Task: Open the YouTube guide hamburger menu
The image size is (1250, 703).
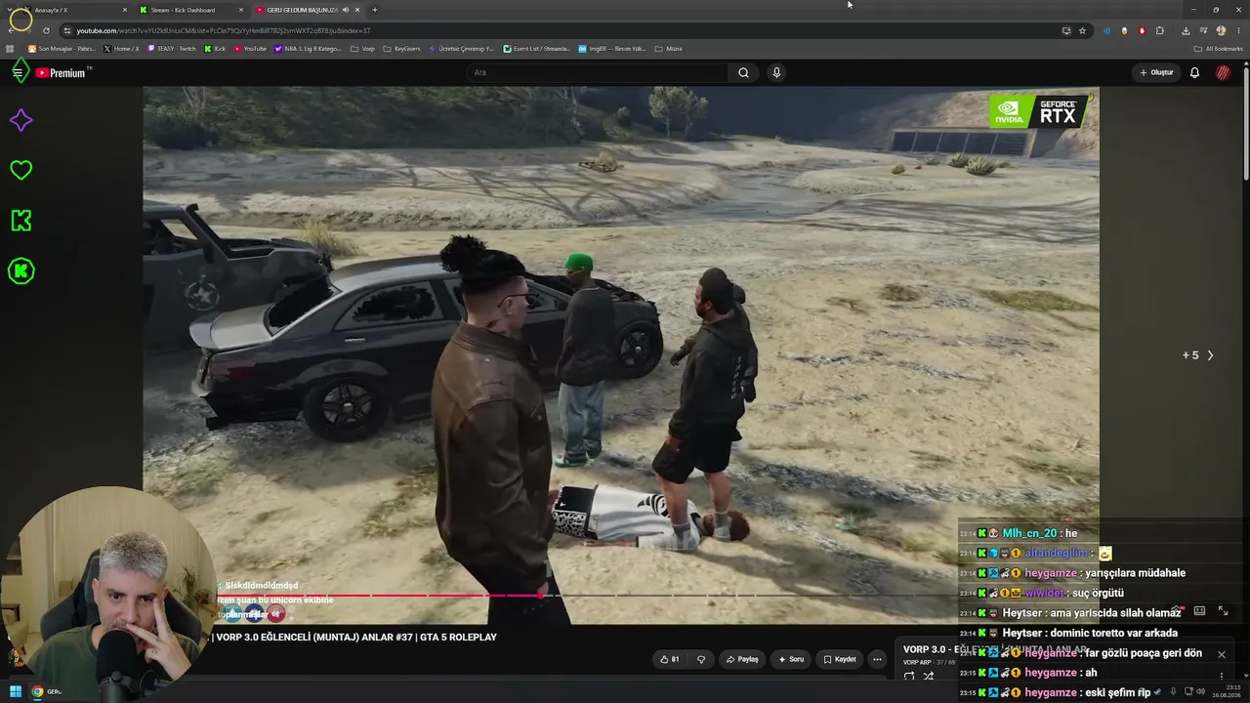Action: [x=18, y=72]
